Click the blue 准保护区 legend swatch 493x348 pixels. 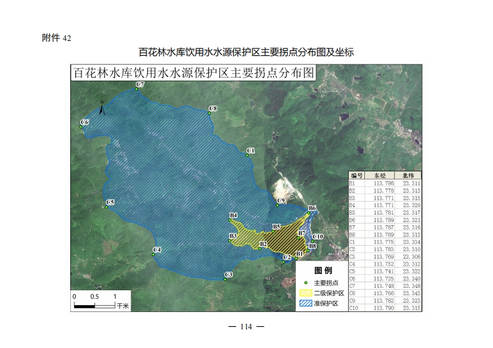305,303
